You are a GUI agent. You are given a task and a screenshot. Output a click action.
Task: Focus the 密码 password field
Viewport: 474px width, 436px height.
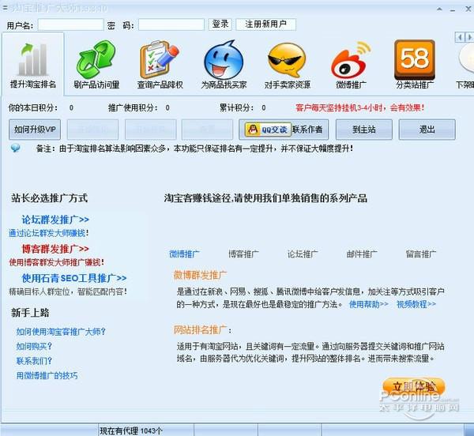point(171,24)
